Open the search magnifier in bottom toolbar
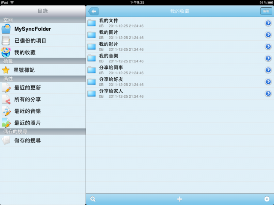The image size is (274, 205). pyautogui.click(x=93, y=199)
